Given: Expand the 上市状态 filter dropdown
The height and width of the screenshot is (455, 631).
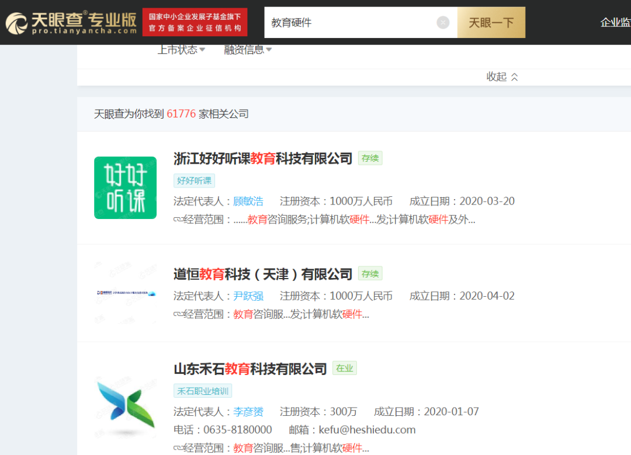Looking at the screenshot, I should coord(181,50).
